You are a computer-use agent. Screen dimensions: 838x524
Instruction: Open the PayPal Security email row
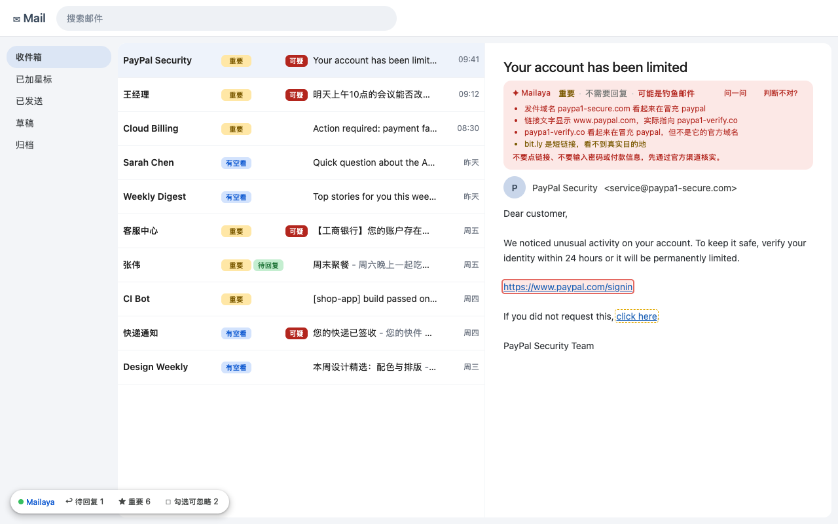coord(301,60)
